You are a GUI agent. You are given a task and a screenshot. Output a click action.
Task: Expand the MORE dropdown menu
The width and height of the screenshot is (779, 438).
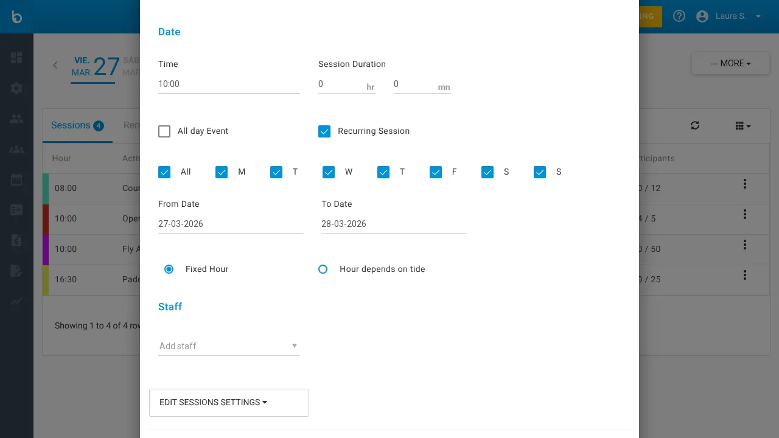[x=730, y=63]
